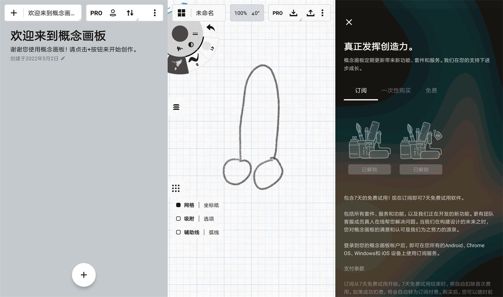Open the layers stack icon
Screen dimensions: 503x297
(x=176, y=107)
